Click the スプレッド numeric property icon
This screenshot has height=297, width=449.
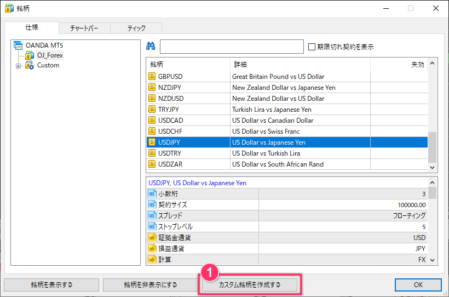[x=152, y=215]
